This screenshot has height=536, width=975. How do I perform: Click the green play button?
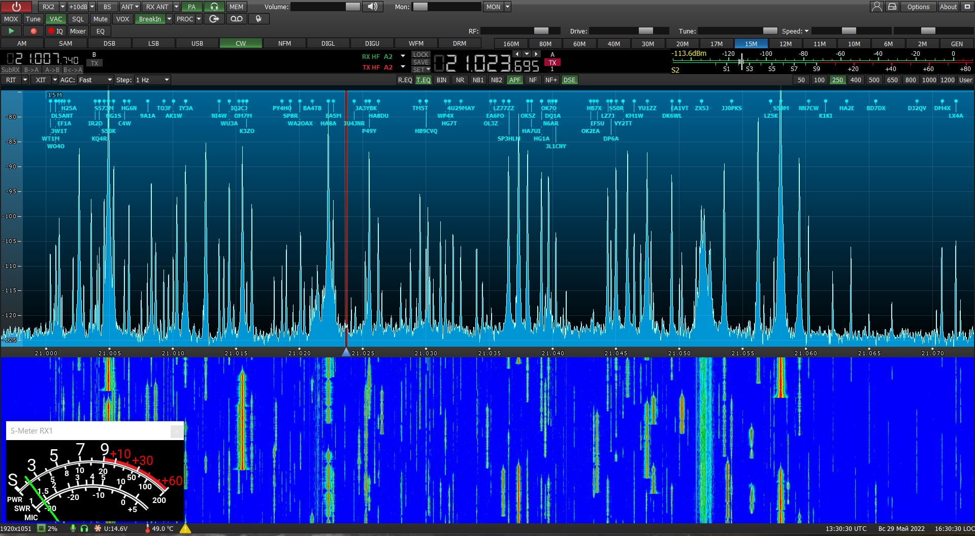[x=11, y=31]
